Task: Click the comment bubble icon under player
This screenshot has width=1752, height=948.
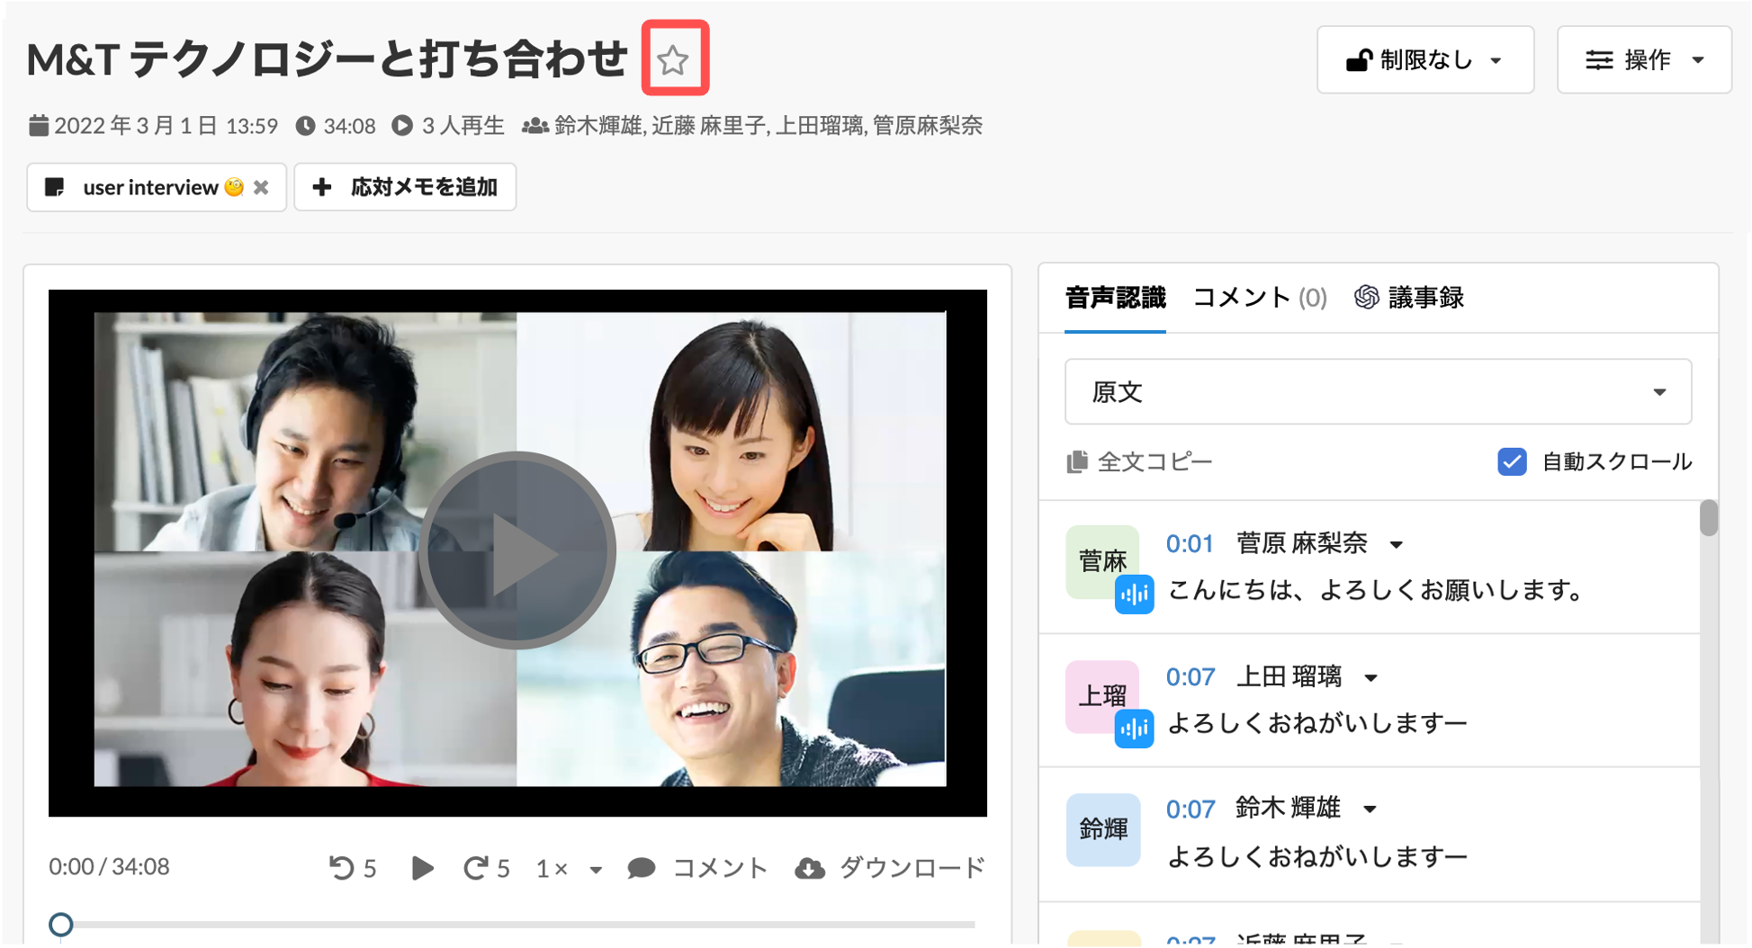Action: click(x=642, y=868)
